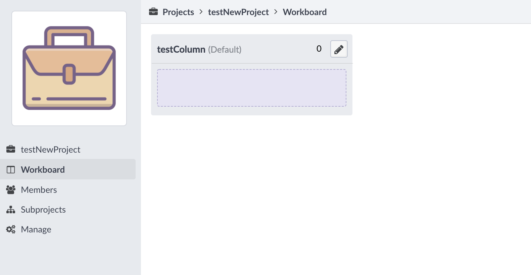Click the large project briefcase picture
Screen dimensions: 531x275
click(x=69, y=68)
